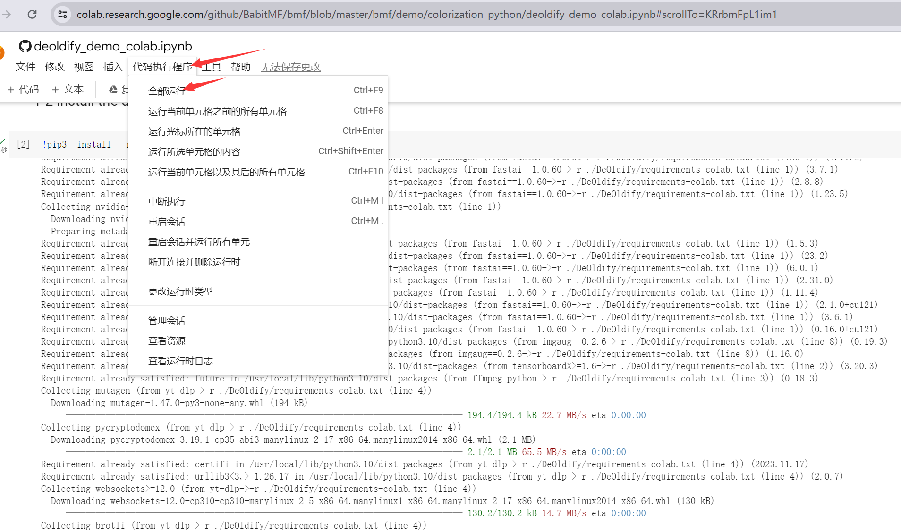Open site information icon in address bar
Image resolution: width=901 pixels, height=530 pixels.
(62, 14)
